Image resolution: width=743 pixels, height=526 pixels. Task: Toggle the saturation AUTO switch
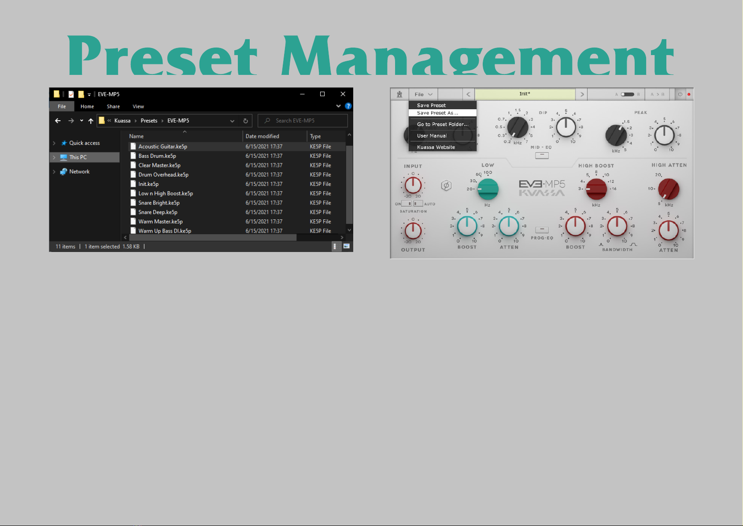click(418, 204)
